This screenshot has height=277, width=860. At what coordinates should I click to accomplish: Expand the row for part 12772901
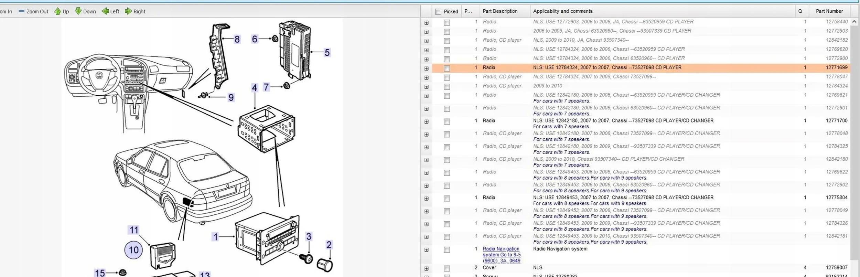click(427, 109)
